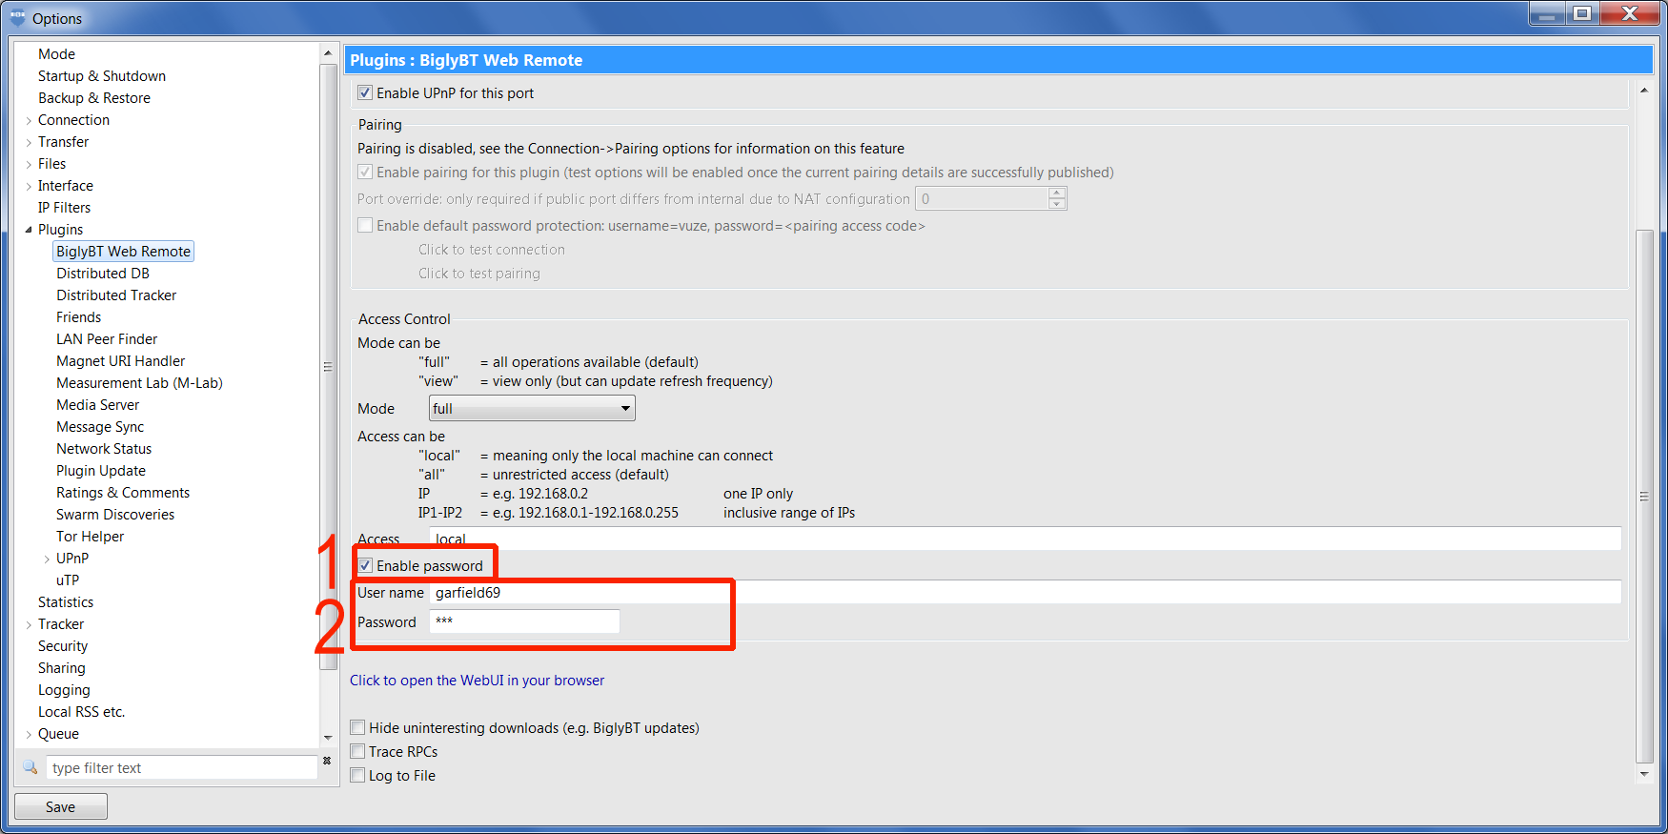The width and height of the screenshot is (1668, 834).
Task: Open Tor Helper plugin settings
Action: 90,537
